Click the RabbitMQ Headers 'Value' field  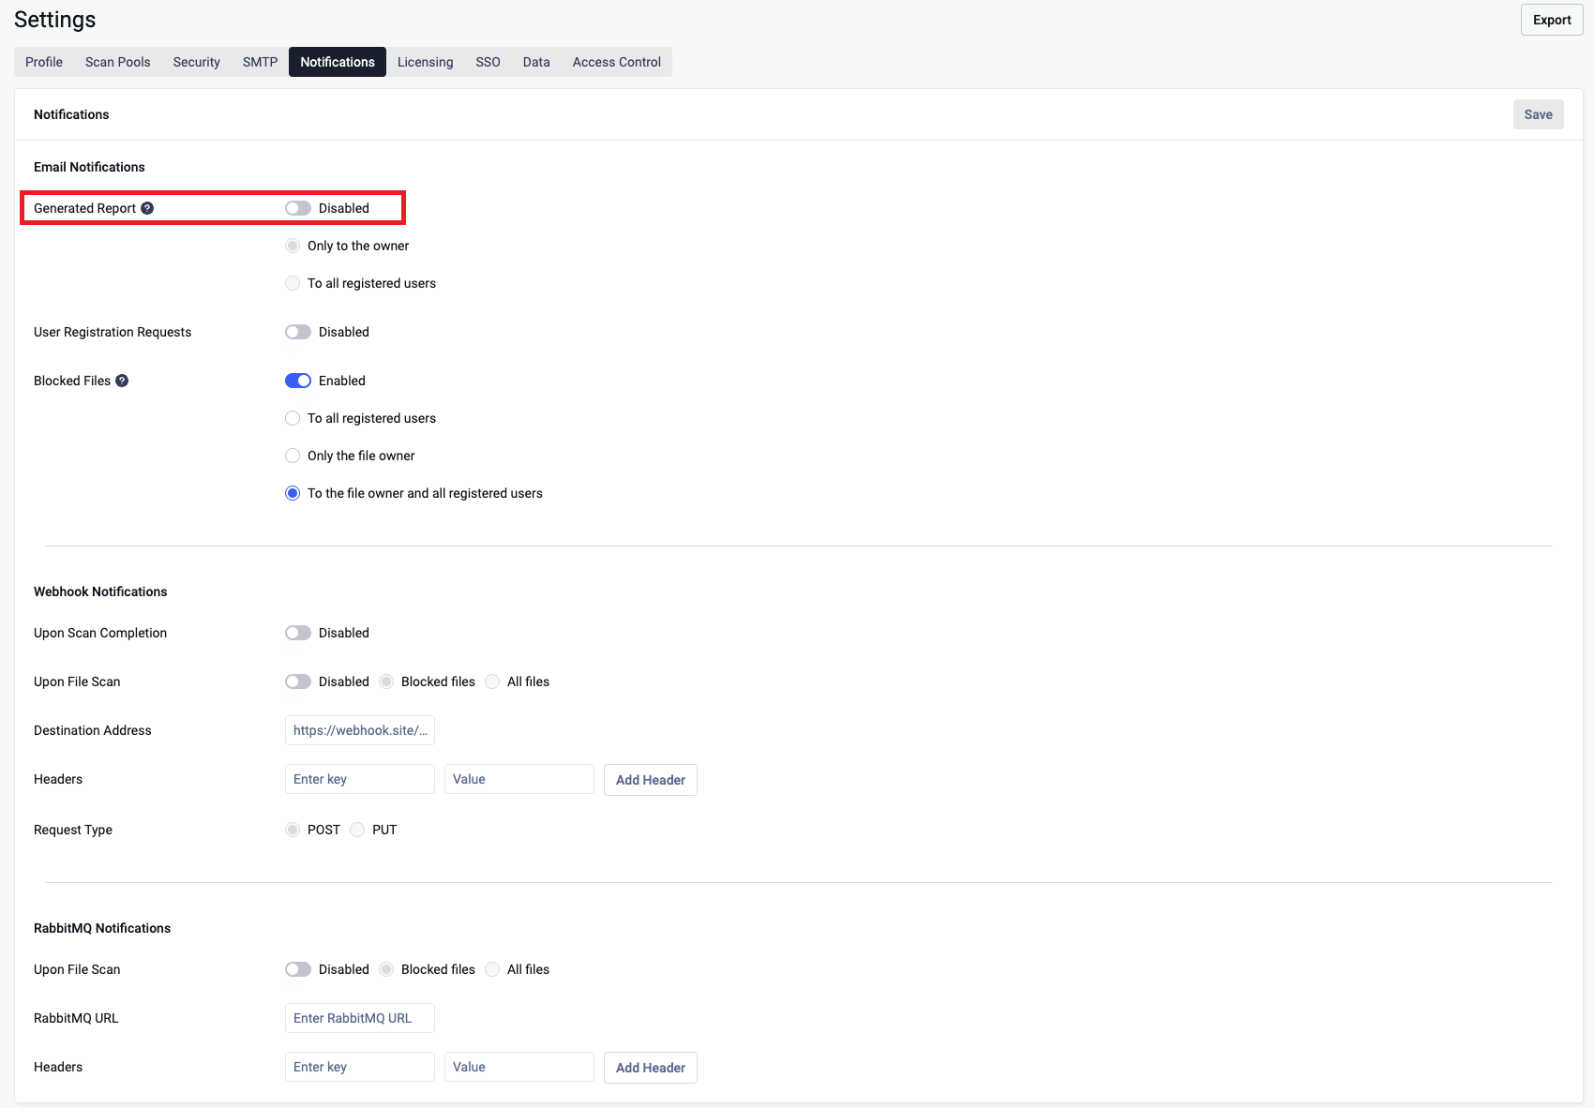(519, 1067)
